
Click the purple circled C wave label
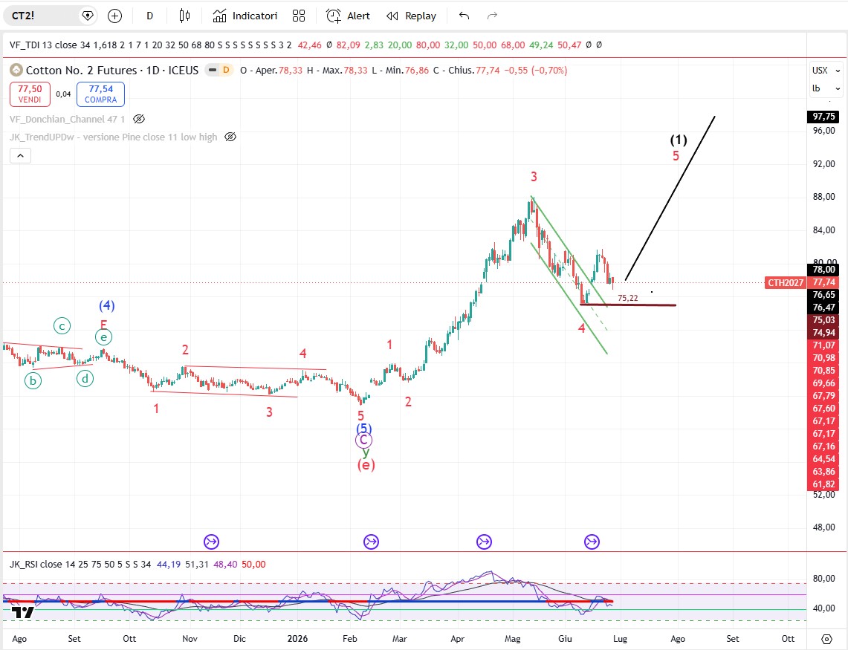pos(364,440)
